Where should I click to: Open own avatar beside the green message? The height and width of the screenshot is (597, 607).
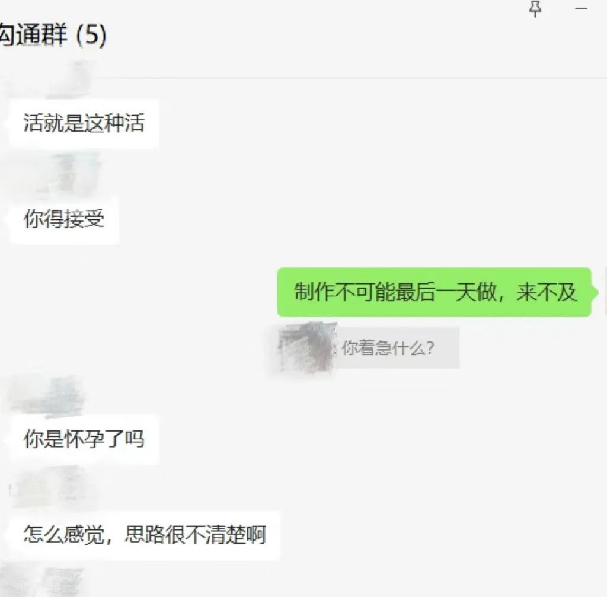(x=605, y=292)
